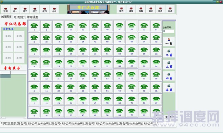Click green phone extension 1
Screen dimensions: 223x133
pos(34,26)
